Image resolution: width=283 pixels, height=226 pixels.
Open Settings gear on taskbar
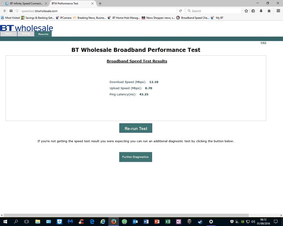pyautogui.click(x=211, y=221)
